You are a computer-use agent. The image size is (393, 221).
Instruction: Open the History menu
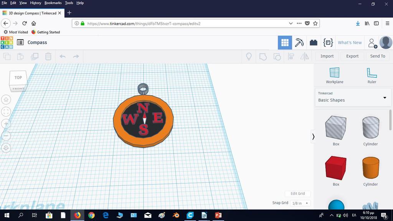point(36,3)
